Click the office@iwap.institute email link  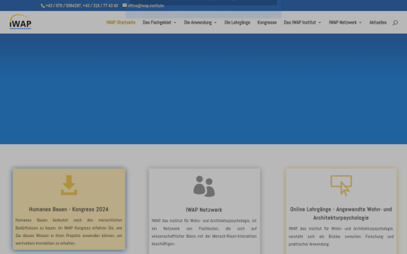[146, 5]
